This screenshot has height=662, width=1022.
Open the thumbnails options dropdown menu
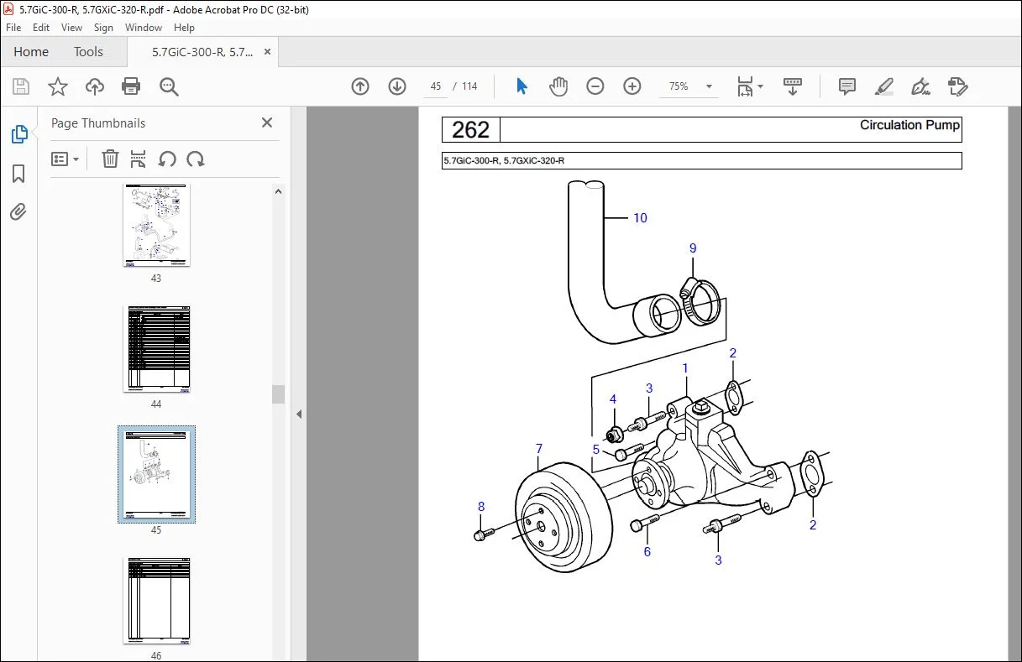click(65, 159)
